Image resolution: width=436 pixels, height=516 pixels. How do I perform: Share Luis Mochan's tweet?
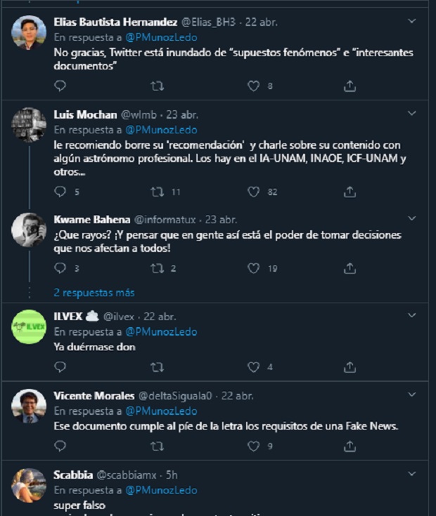pyautogui.click(x=350, y=192)
